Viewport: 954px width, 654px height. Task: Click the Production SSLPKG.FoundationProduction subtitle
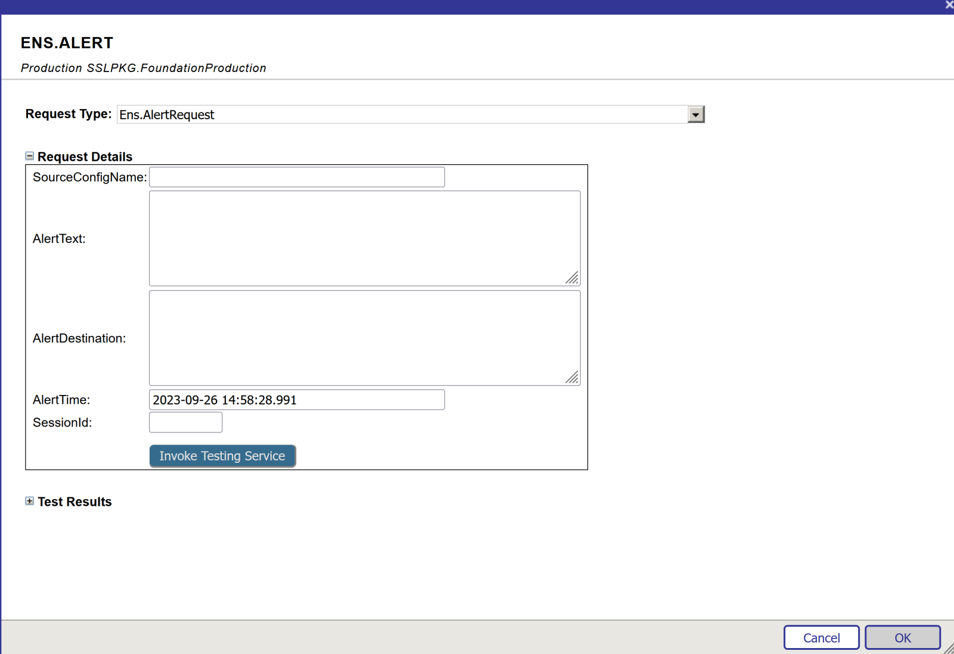click(143, 68)
